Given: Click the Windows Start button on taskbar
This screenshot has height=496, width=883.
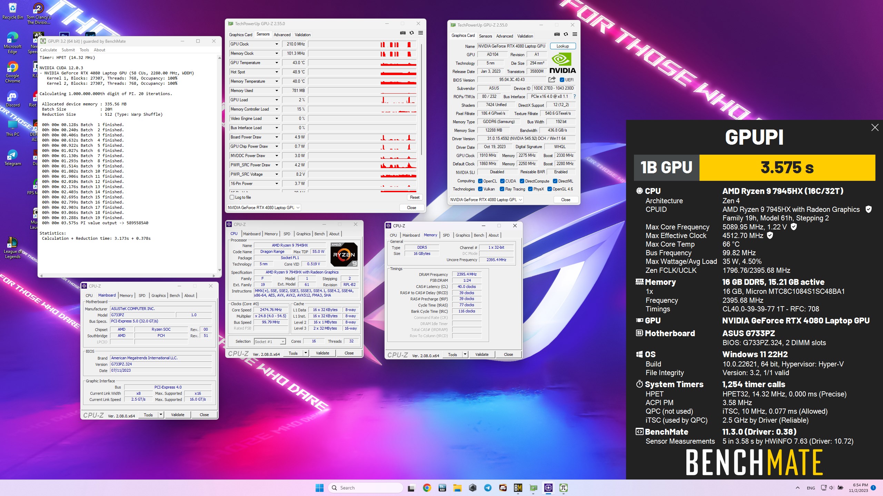Looking at the screenshot, I should 319,488.
